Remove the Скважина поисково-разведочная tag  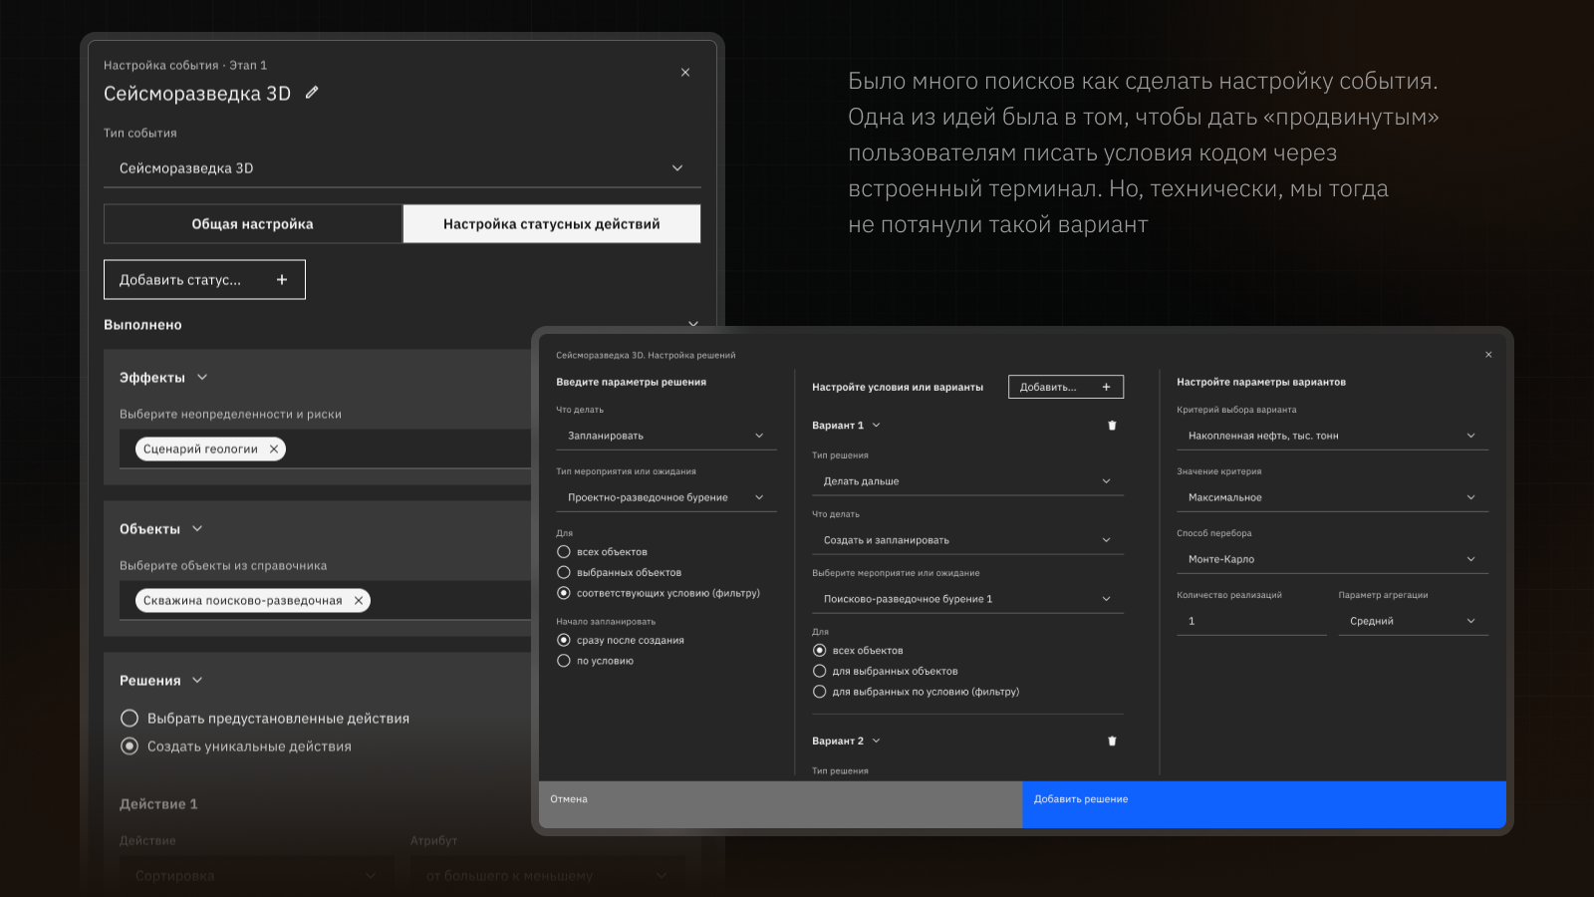point(359,601)
